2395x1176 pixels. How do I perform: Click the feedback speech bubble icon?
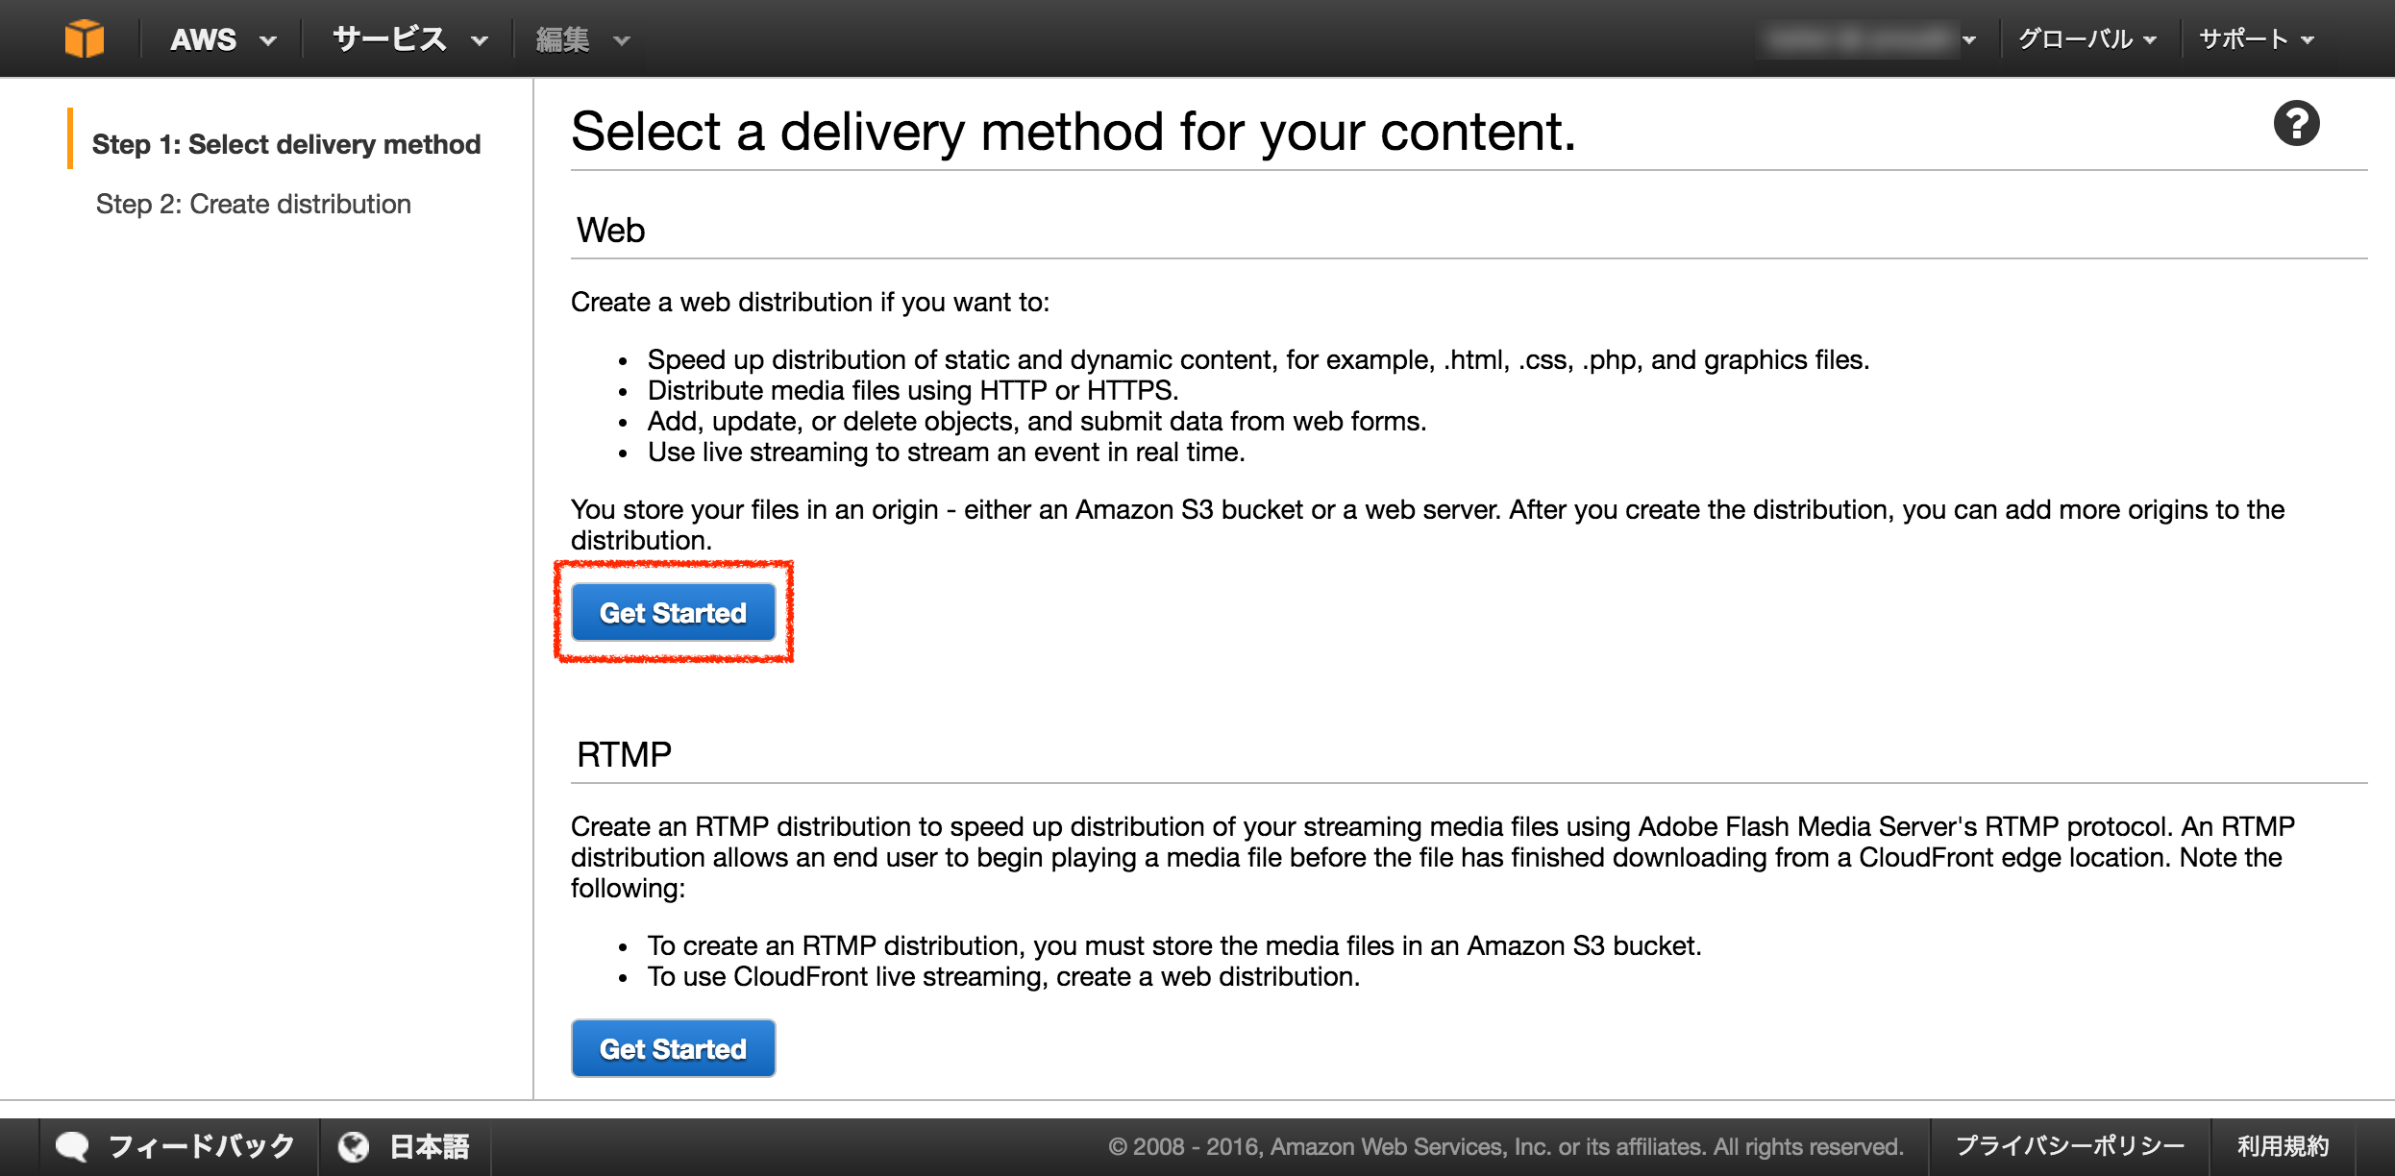click(72, 1146)
